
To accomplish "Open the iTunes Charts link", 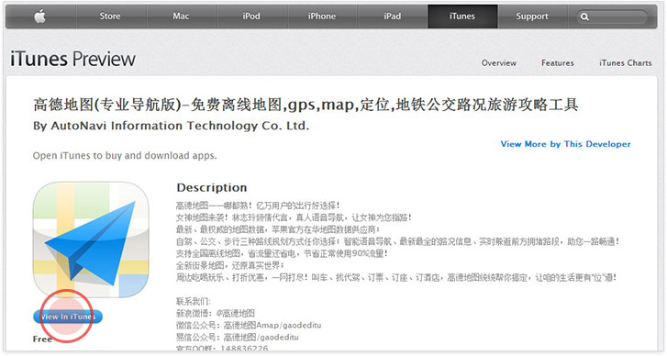I will (626, 63).
